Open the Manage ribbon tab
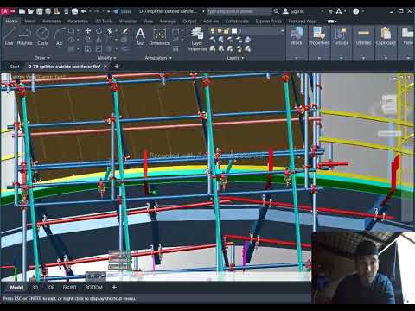The height and width of the screenshot is (311, 415). tap(168, 22)
